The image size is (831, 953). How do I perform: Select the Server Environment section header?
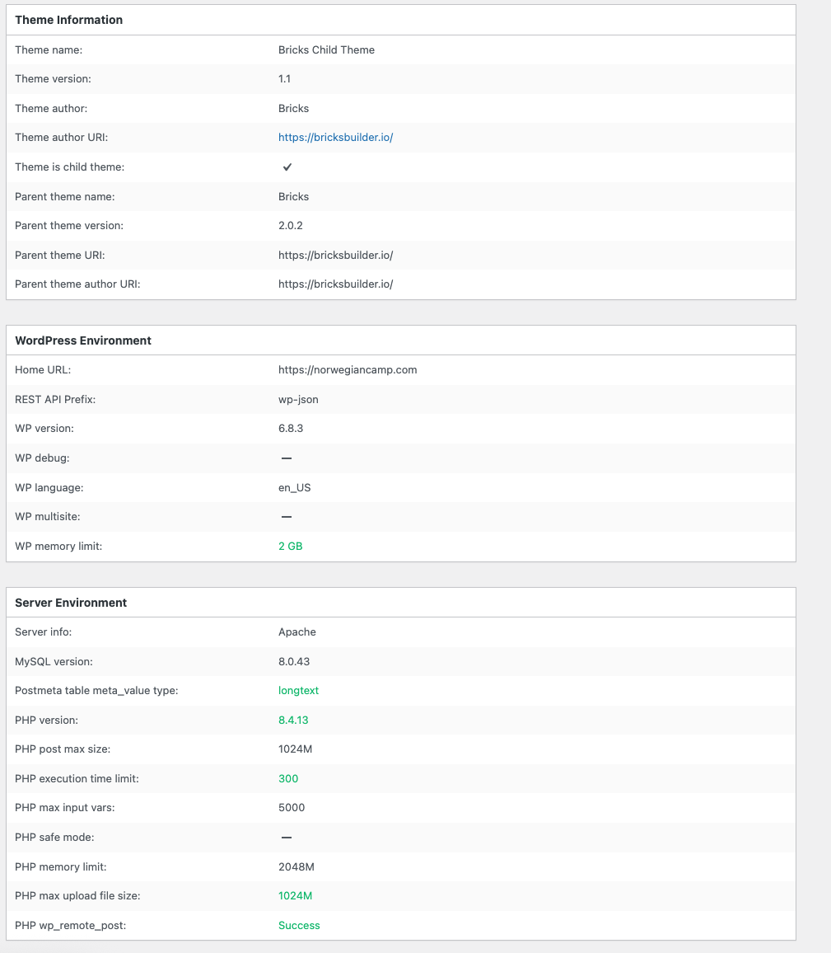(71, 603)
